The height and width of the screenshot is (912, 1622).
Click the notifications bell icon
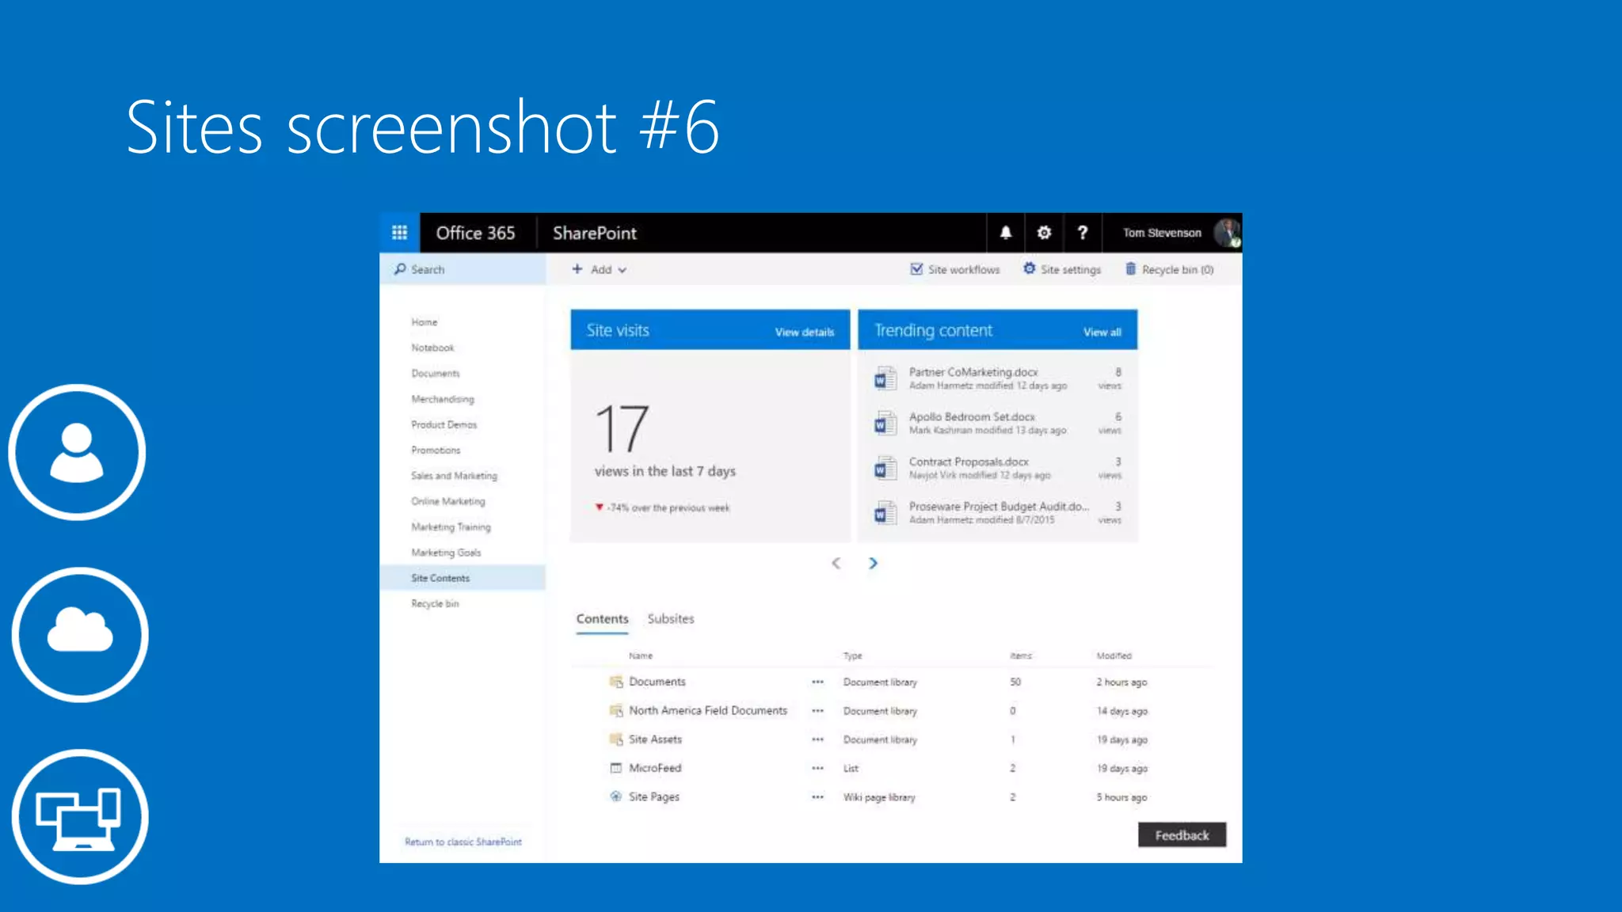click(1005, 233)
